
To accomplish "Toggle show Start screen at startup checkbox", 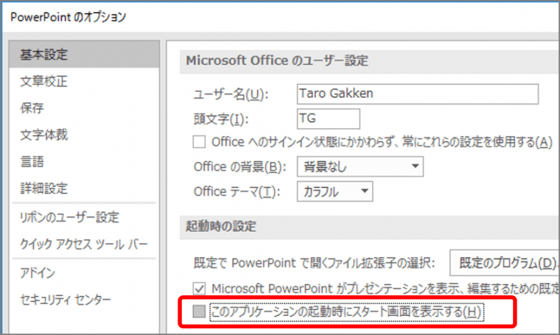I will [199, 311].
